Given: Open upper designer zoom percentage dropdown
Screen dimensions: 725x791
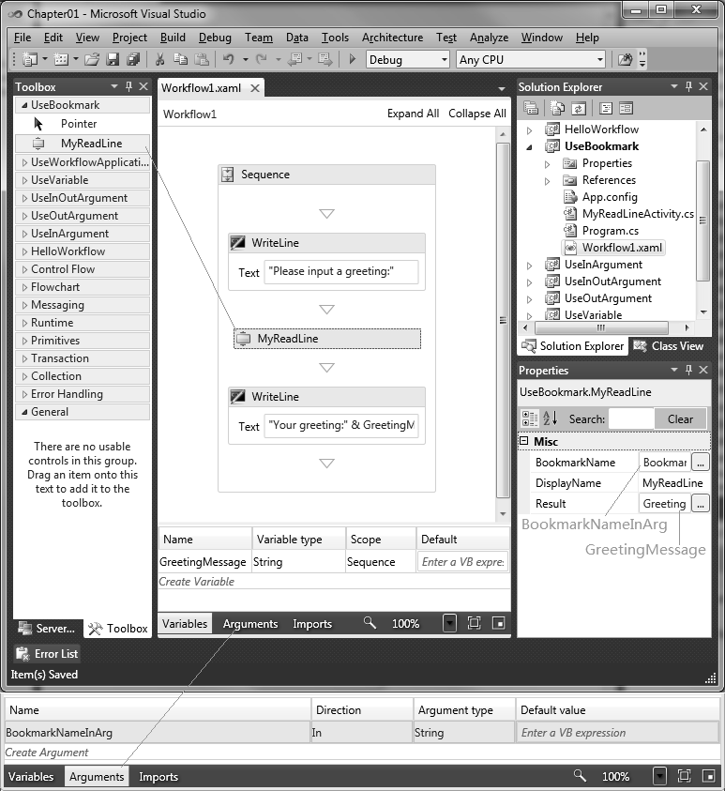Looking at the screenshot, I should 449,623.
